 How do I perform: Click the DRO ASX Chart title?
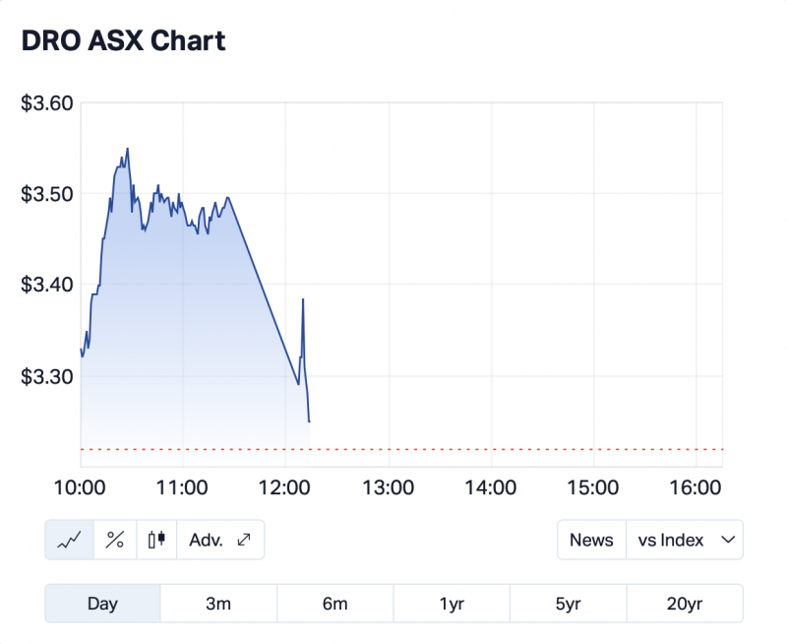(123, 40)
